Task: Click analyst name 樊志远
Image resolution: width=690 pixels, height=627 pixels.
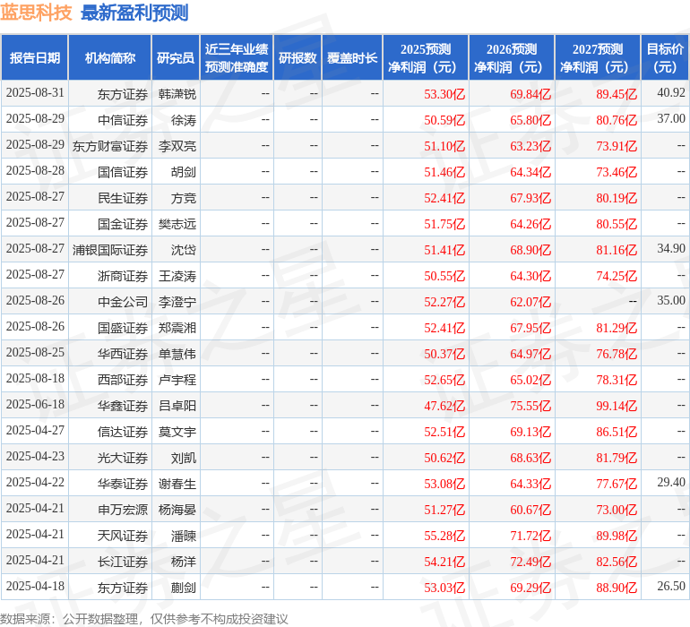Action: pos(177,224)
